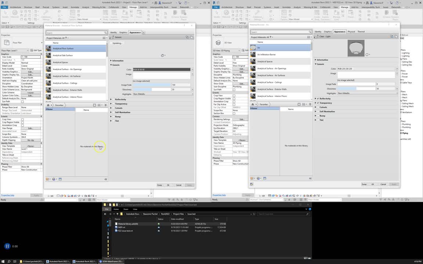Screen dimensions: 423x264
Task: Toggle Reflectivity checkbox in left Material Browser
Action: click(x=113, y=99)
